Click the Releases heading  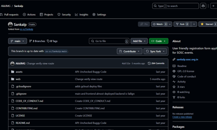point(178,107)
